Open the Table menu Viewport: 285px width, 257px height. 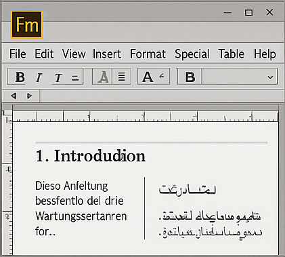click(232, 54)
